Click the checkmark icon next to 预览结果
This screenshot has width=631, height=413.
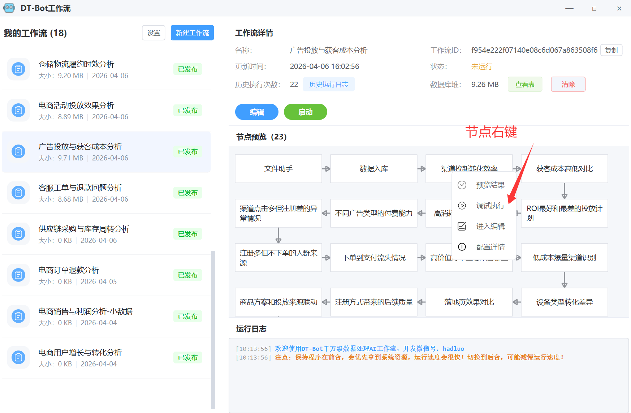462,185
